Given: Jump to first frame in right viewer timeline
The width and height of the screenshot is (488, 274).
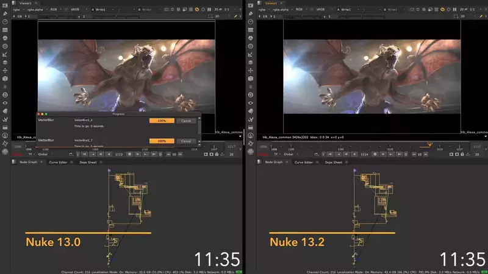Looking at the screenshot, I should 330,154.
